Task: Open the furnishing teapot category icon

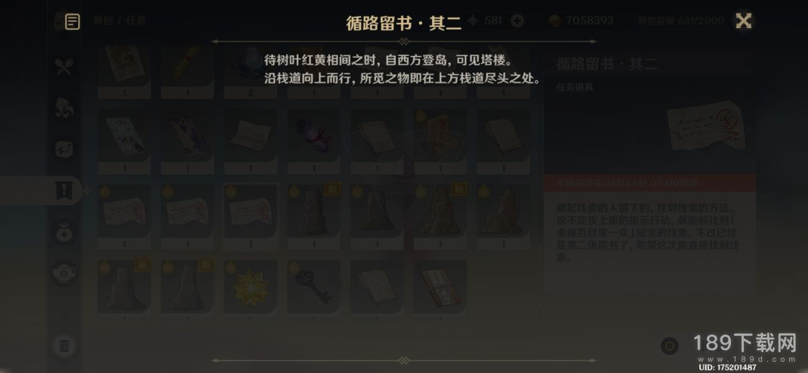Action: (x=65, y=274)
